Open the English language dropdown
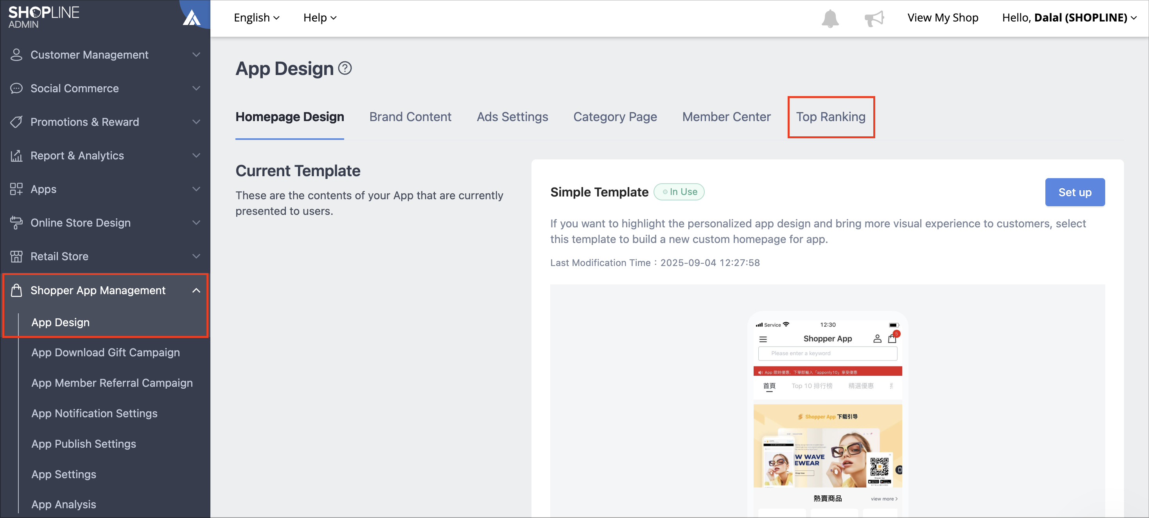The width and height of the screenshot is (1149, 518). click(257, 18)
